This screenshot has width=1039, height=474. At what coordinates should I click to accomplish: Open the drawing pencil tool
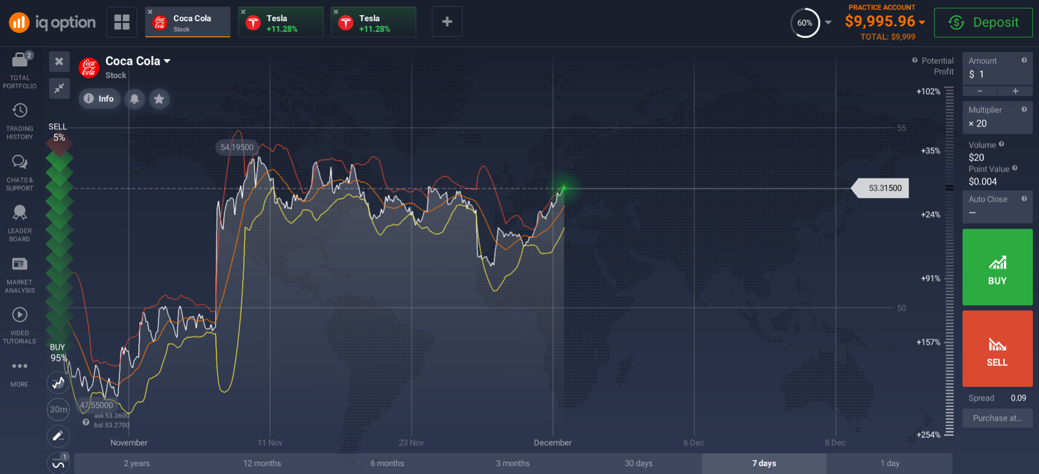coord(59,436)
